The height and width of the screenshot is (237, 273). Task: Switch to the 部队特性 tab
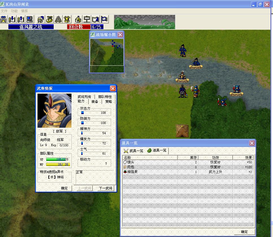(x=105, y=97)
